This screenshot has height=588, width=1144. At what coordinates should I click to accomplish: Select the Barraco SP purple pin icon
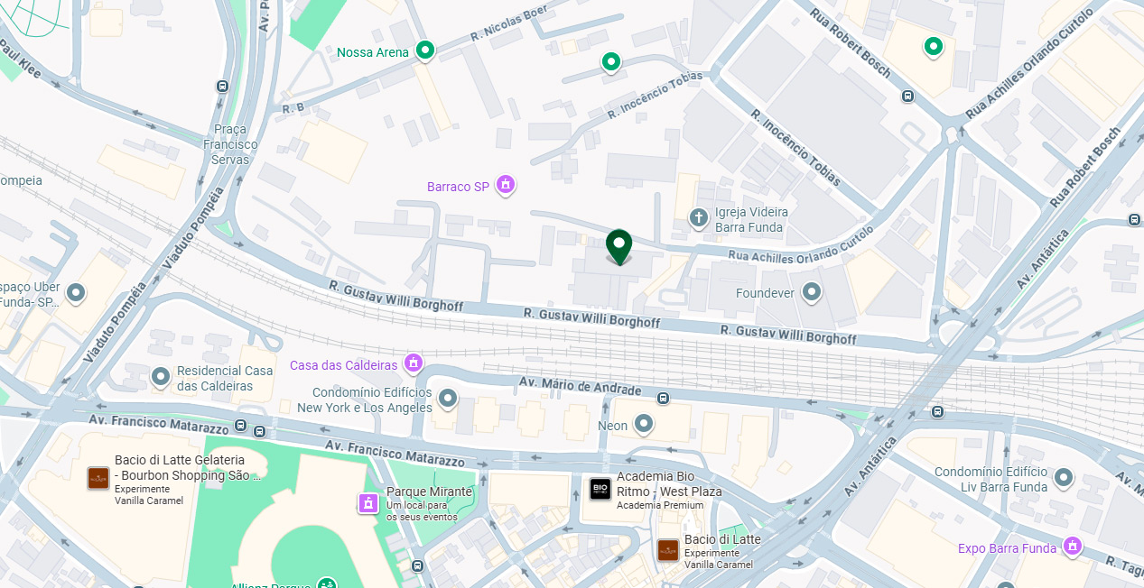pyautogui.click(x=506, y=186)
